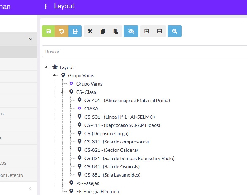Select the EE-Energía Eléctrica node
This screenshot has height=195, width=247.
(97, 191)
